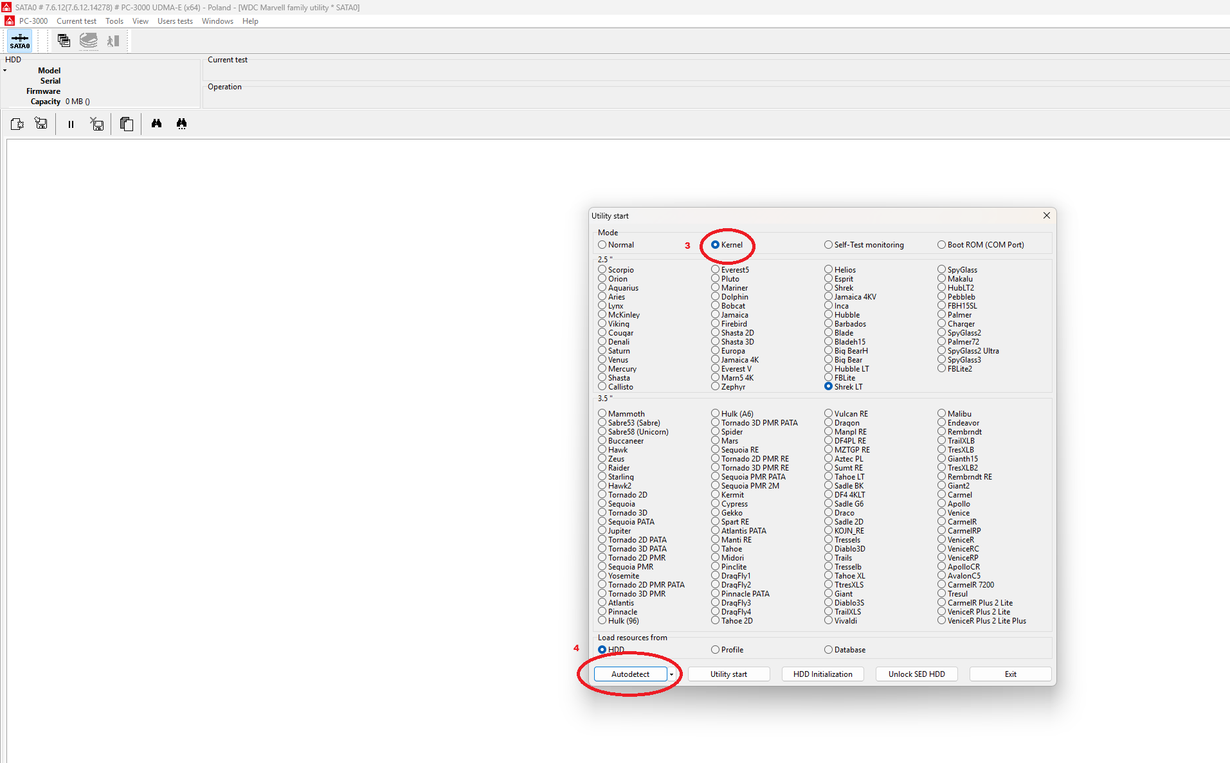Click the first binoculars find icon
This screenshot has height=763, width=1230.
click(156, 123)
